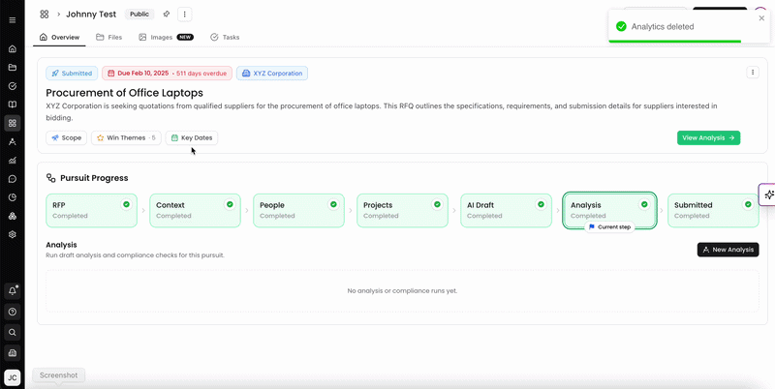The image size is (775, 389).
Task: Open the Win Themes chip
Action: point(126,137)
